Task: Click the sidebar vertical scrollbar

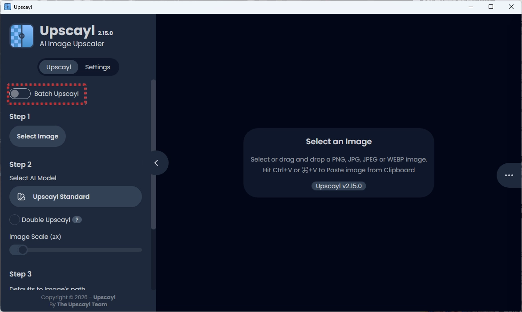Action: coord(154,154)
